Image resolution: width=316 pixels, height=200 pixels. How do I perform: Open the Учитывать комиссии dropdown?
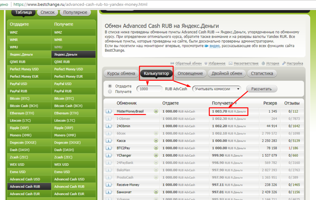point(216,89)
